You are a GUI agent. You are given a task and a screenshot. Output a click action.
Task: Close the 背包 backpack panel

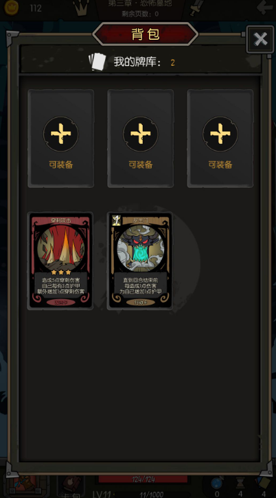pyautogui.click(x=260, y=39)
